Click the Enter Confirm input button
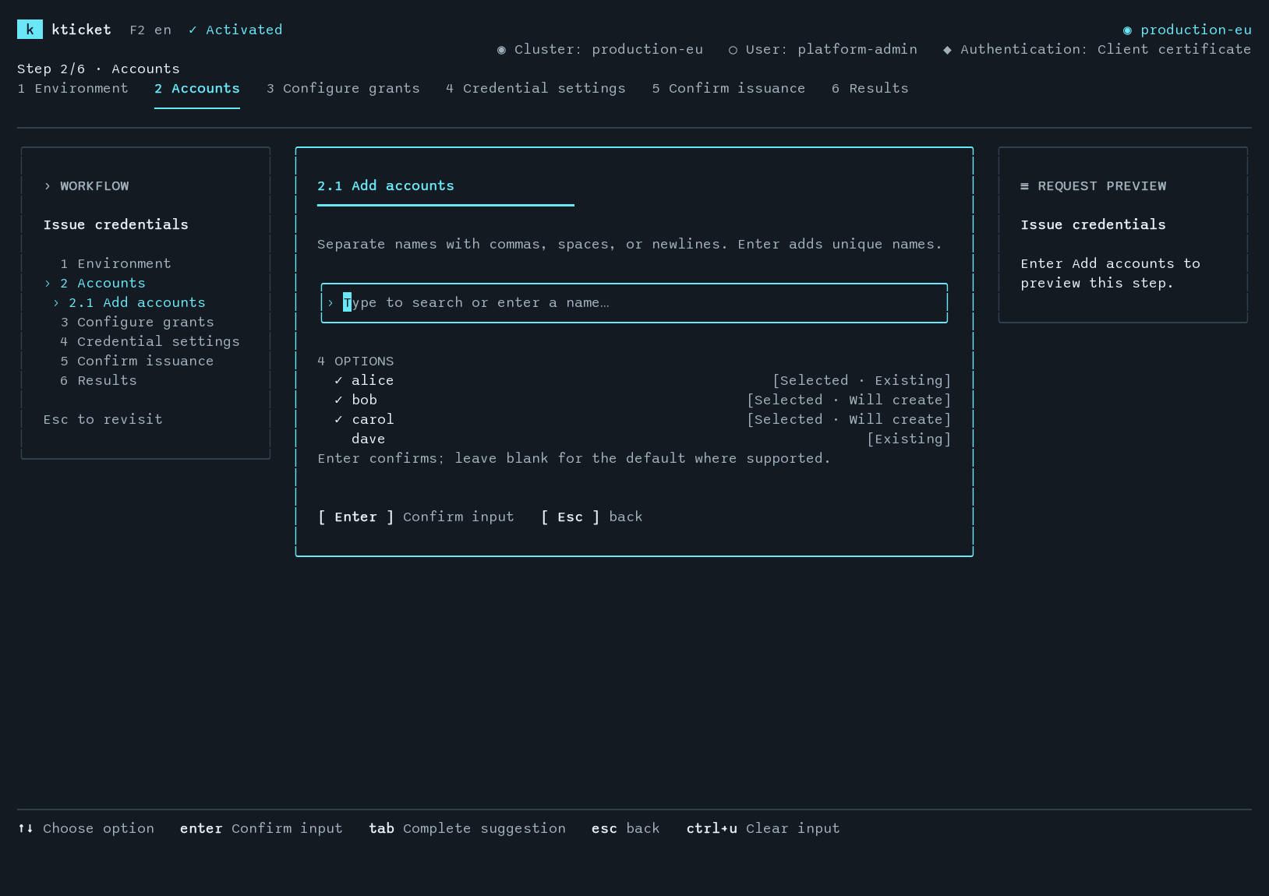 pos(416,517)
